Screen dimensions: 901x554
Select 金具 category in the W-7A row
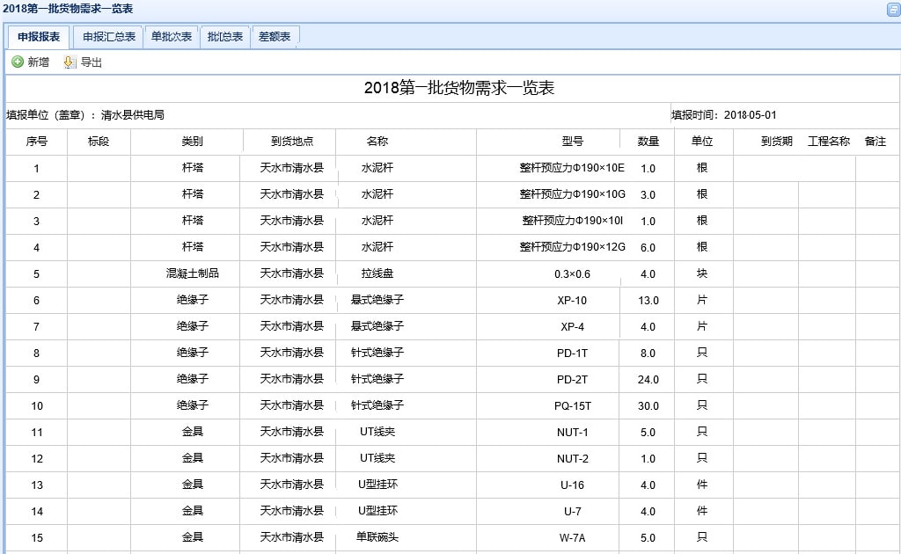pos(193,537)
